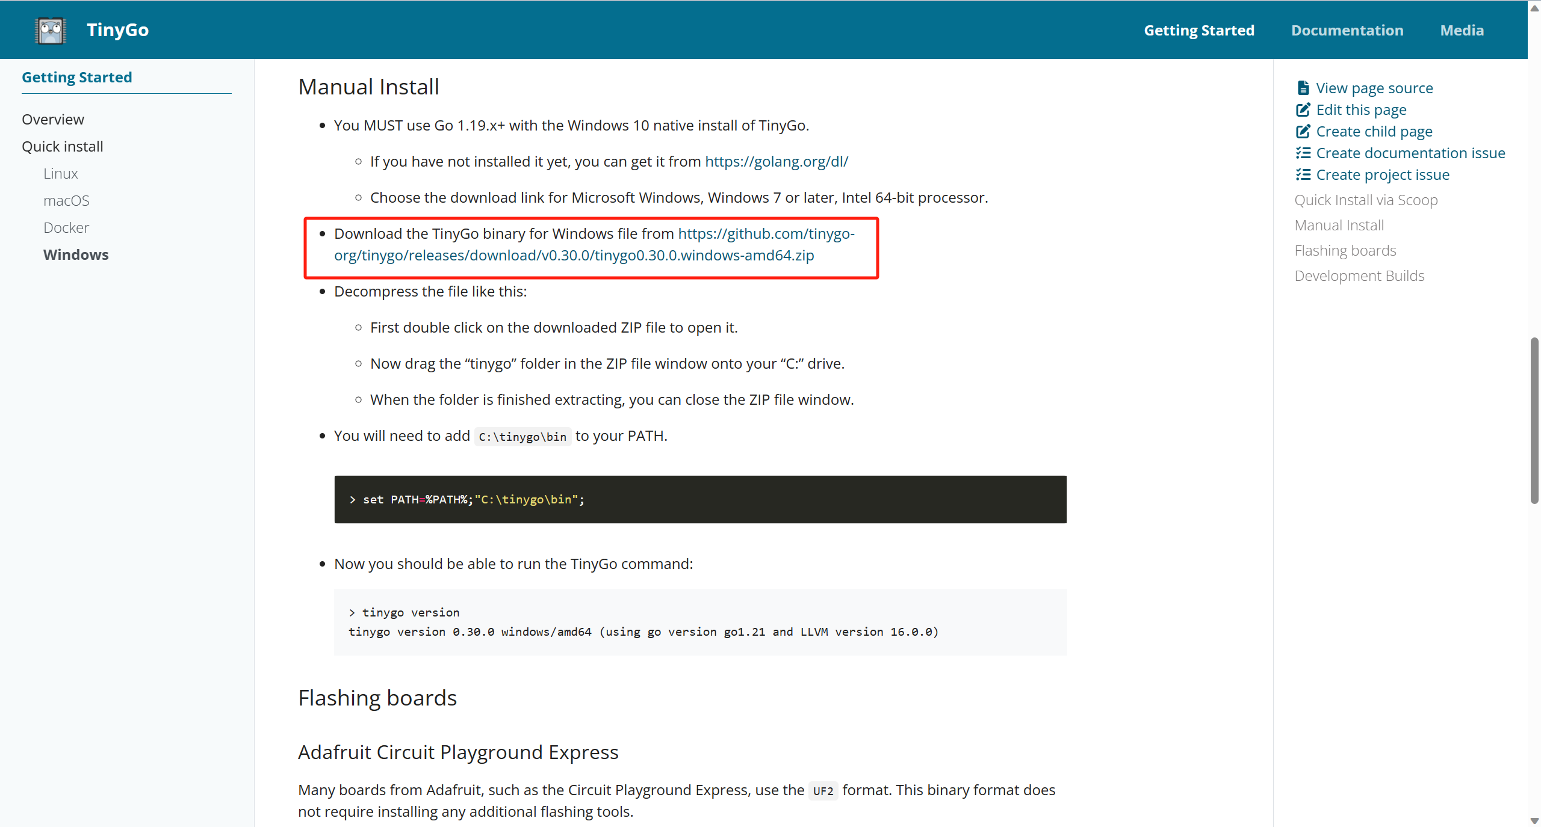Click the list icon for Create documentation issue

click(x=1303, y=153)
